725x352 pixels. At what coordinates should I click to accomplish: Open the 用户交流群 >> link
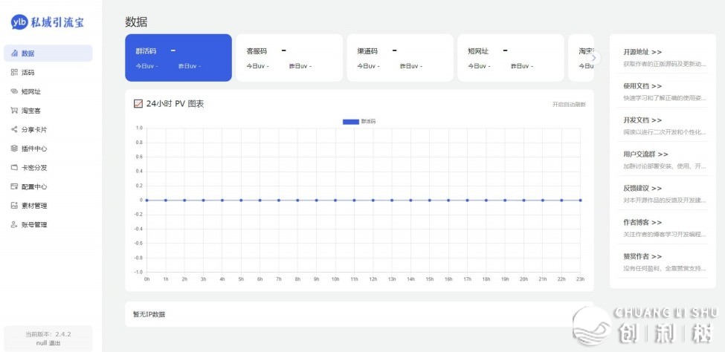(x=645, y=154)
